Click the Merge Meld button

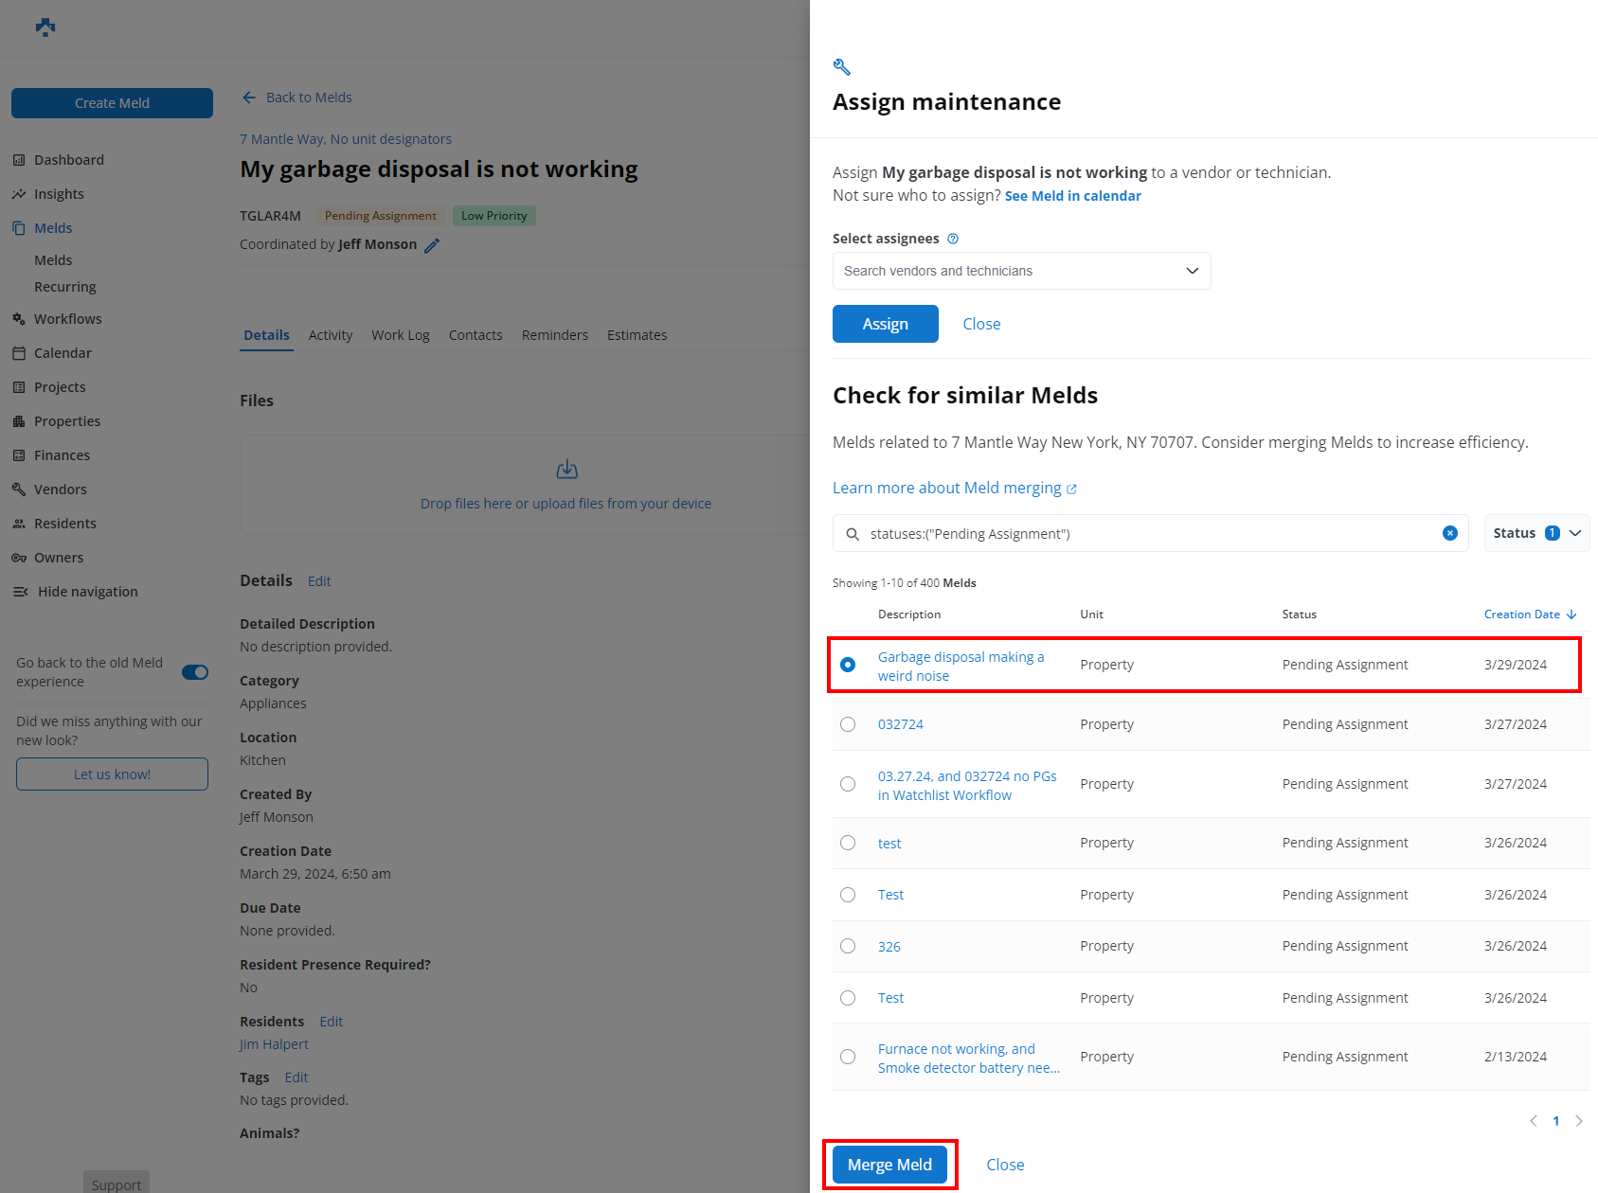[x=889, y=1165]
